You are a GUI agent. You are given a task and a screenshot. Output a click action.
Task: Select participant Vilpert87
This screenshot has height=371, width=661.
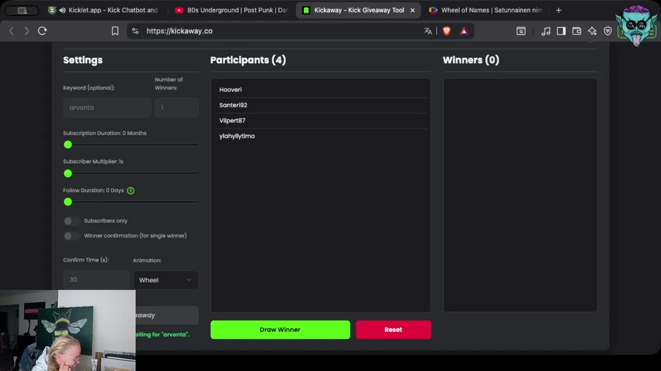tap(320, 121)
